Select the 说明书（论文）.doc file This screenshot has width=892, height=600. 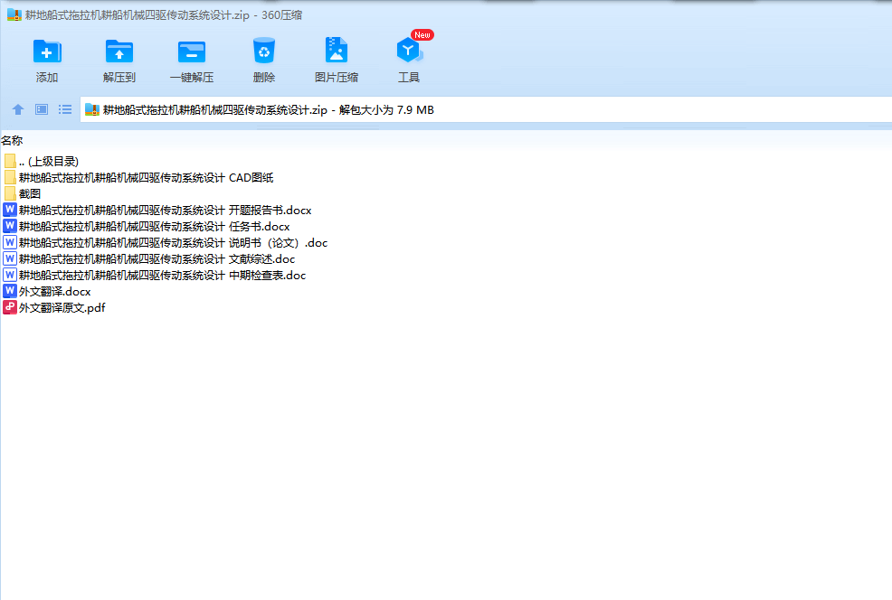[x=165, y=242]
